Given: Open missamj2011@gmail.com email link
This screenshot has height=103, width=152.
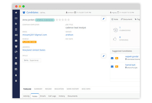Looking at the screenshot, I should point(35,35).
